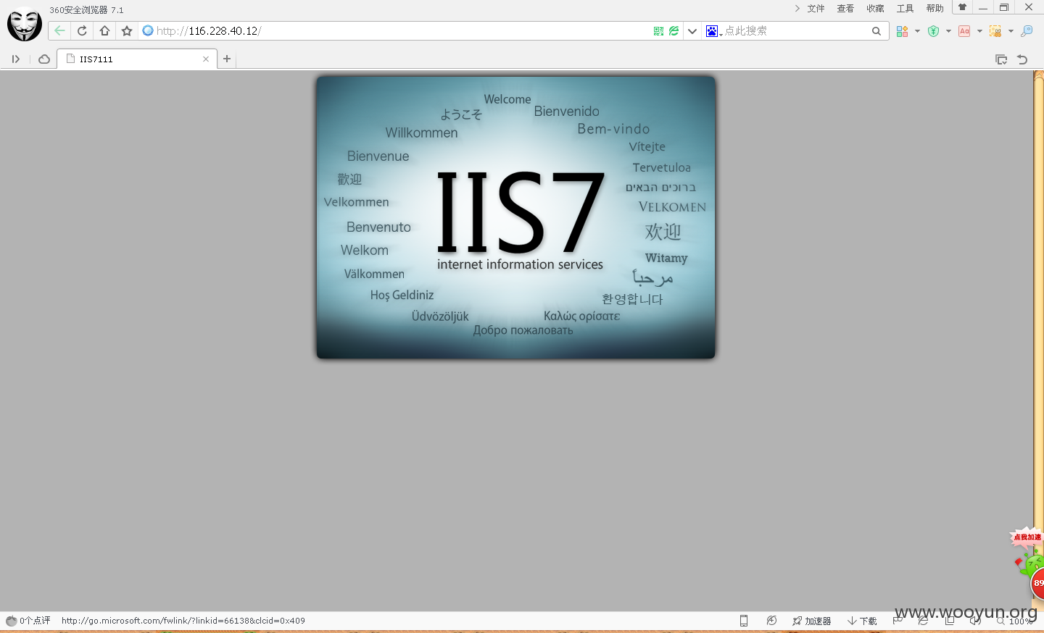Open the 收藏 menu
1044x633 pixels.
875,9
